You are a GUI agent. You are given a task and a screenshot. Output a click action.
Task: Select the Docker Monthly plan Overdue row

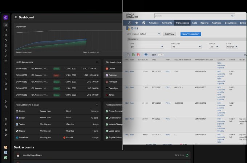tap(57, 124)
